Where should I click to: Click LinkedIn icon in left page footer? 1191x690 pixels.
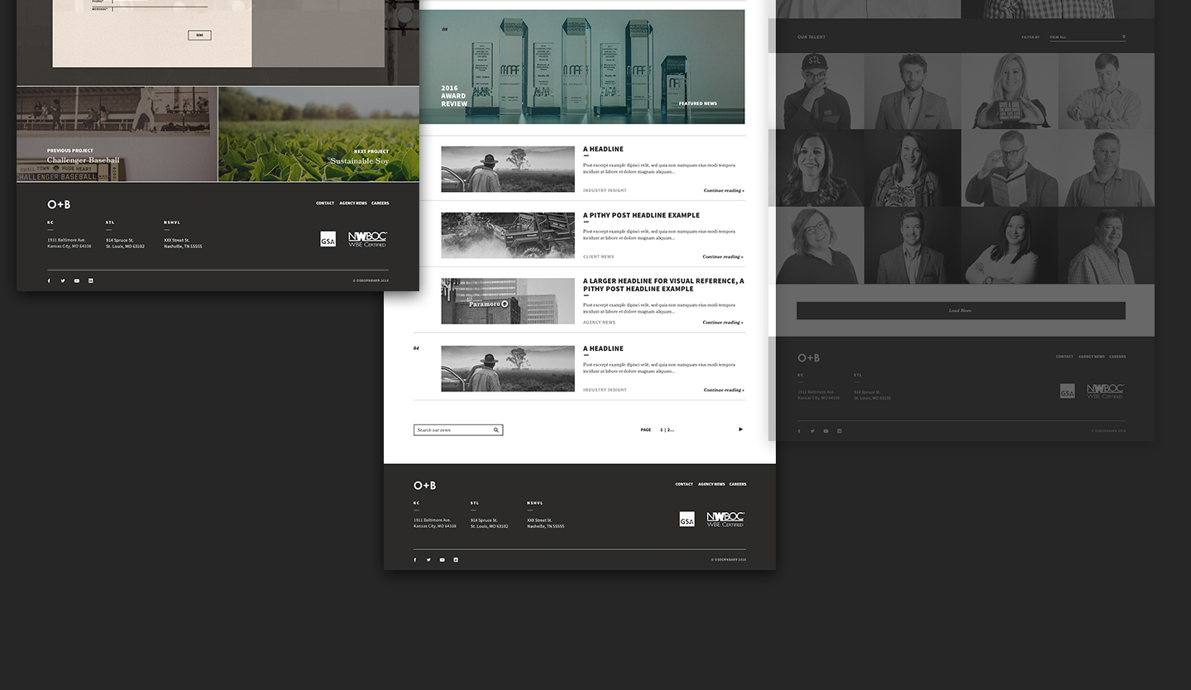pyautogui.click(x=91, y=280)
